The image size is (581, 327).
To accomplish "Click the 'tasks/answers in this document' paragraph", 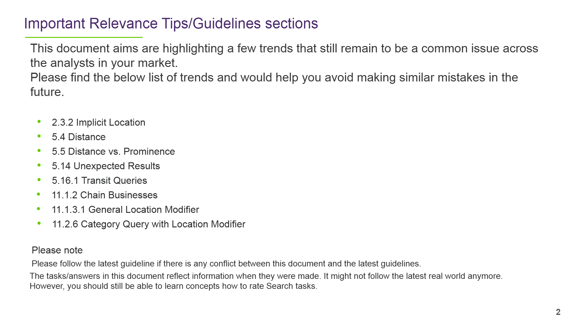I will click(266, 281).
